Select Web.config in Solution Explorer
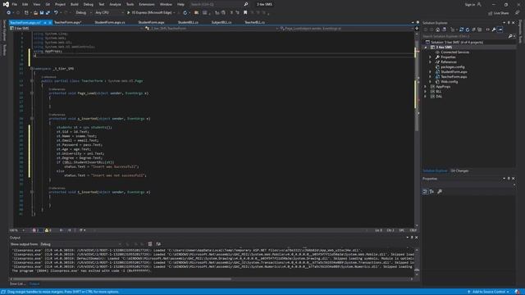 [449, 82]
